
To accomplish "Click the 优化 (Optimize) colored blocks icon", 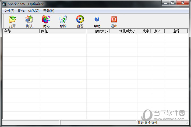I will pyautogui.click(x=46, y=19).
